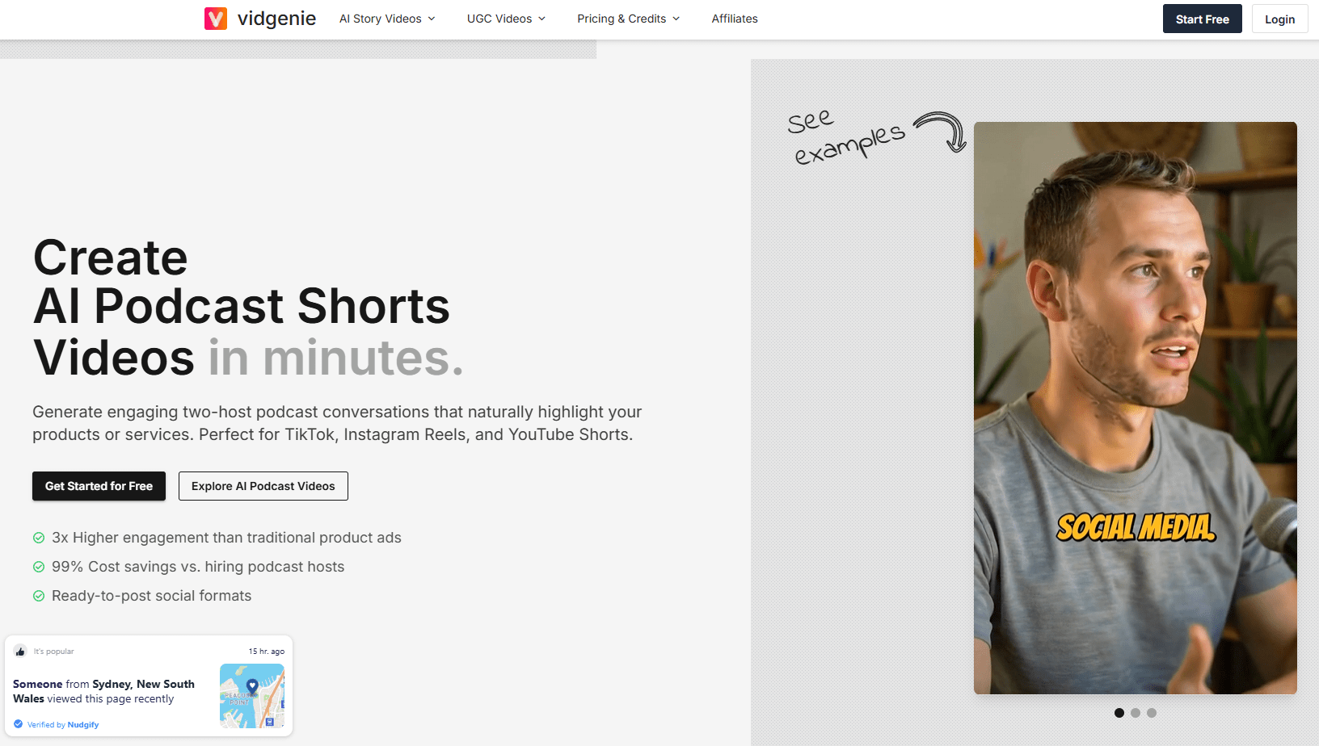Click the Login button
This screenshot has height=746, width=1319.
(x=1279, y=19)
